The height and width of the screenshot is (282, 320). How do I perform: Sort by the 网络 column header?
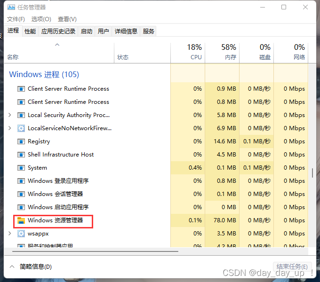(x=291, y=53)
